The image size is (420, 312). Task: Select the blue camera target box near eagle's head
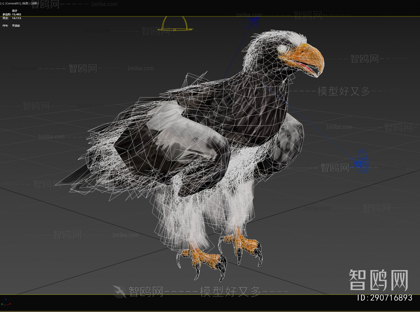pyautogui.click(x=251, y=22)
